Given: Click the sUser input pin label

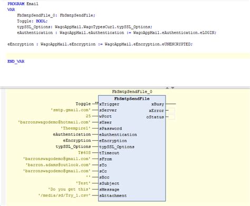Looking at the screenshot, I should click(105, 122).
